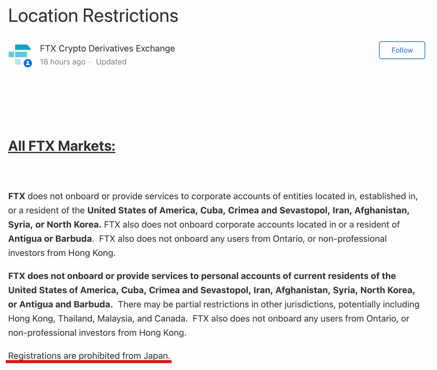Screen dimensions: 437x370
Task: Click the 'Updated' label
Action: [x=111, y=62]
